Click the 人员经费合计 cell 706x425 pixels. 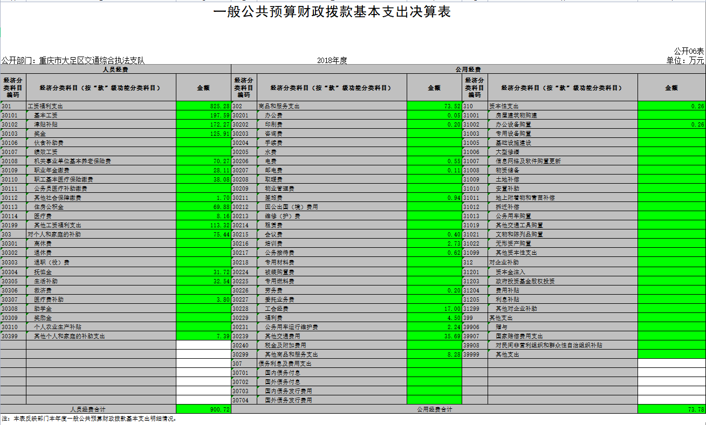[x=88, y=409]
